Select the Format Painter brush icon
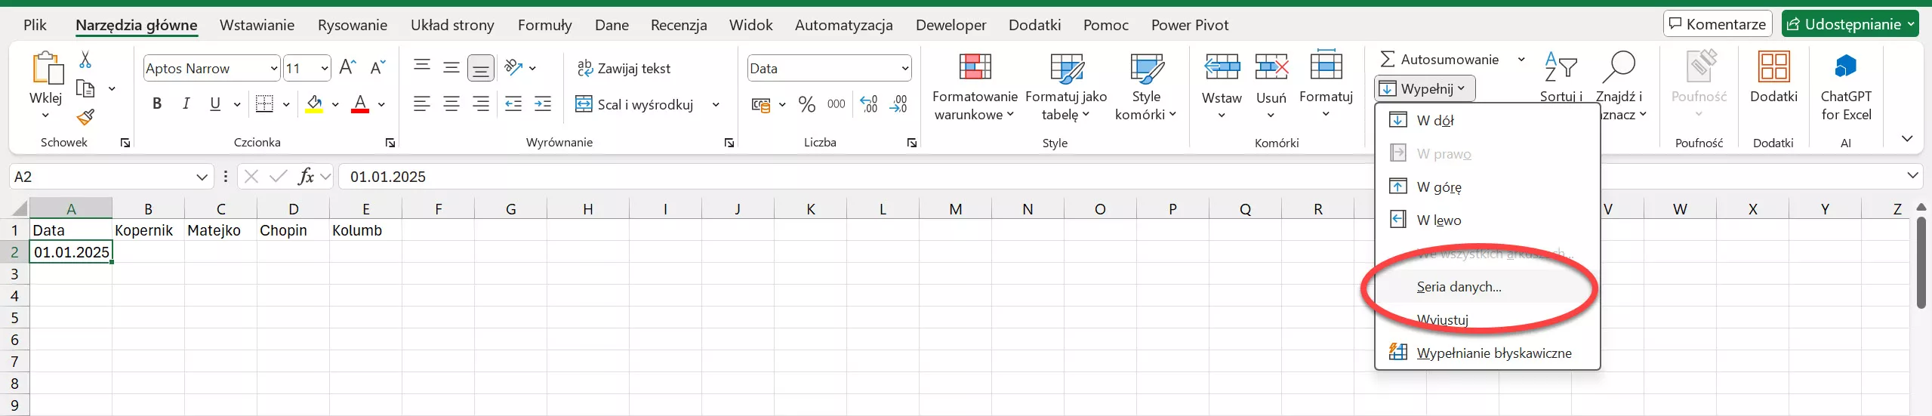This screenshot has height=416, width=1932. pyautogui.click(x=85, y=117)
